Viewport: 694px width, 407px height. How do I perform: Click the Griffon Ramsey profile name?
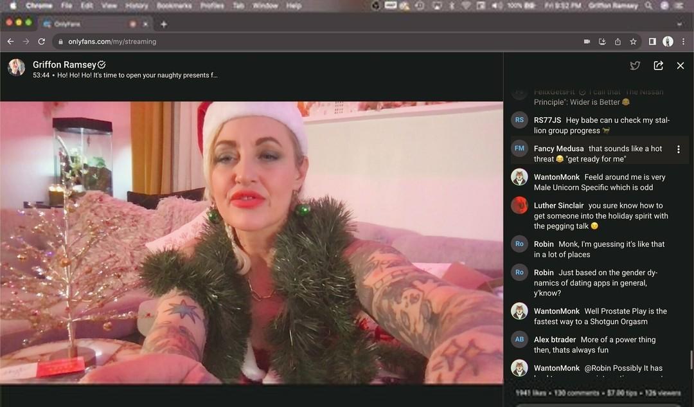[x=64, y=64]
